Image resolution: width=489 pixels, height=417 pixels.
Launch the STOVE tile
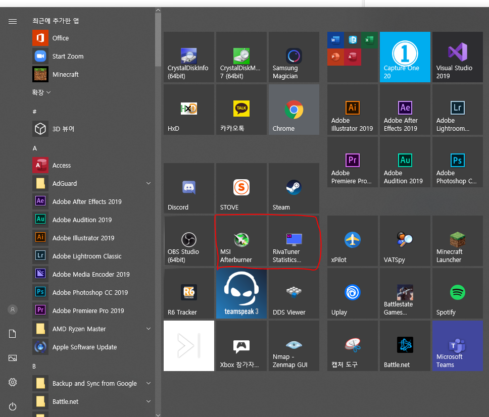[x=241, y=188]
